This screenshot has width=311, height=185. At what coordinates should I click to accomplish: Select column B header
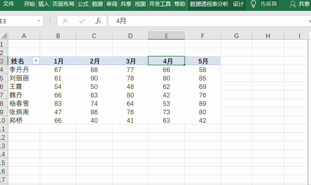(58, 36)
